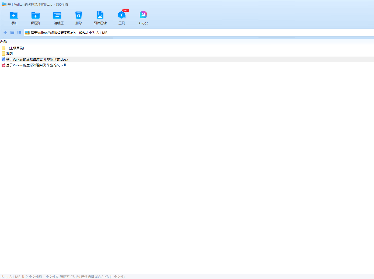Click the status bar size summary text

coord(63,277)
